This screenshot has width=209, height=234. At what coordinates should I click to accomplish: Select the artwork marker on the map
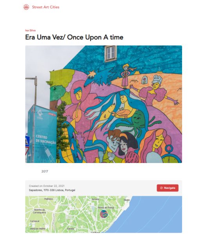point(104,214)
